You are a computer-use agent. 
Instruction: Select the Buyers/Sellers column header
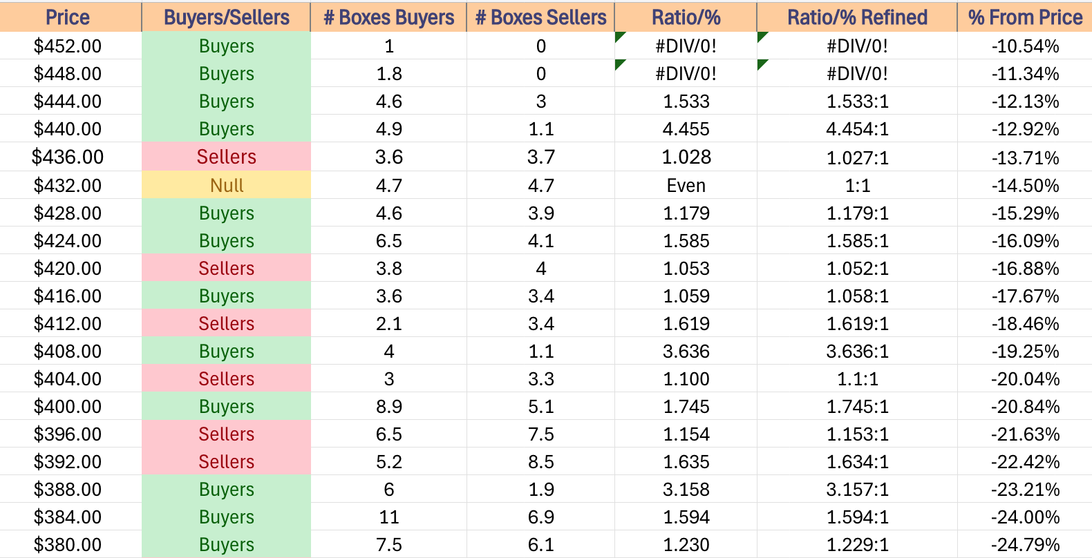tap(226, 17)
